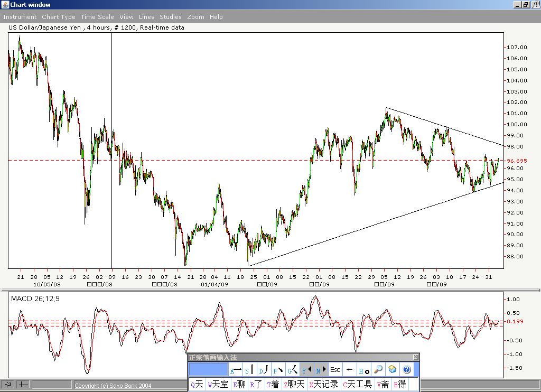Click the dot stroke F key
This screenshot has width=541, height=392.
278,370
